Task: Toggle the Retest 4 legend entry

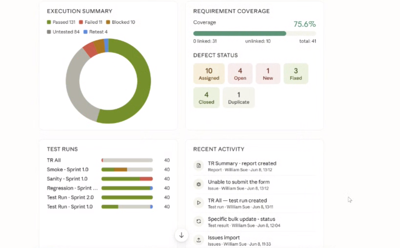Action: pyautogui.click(x=96, y=32)
